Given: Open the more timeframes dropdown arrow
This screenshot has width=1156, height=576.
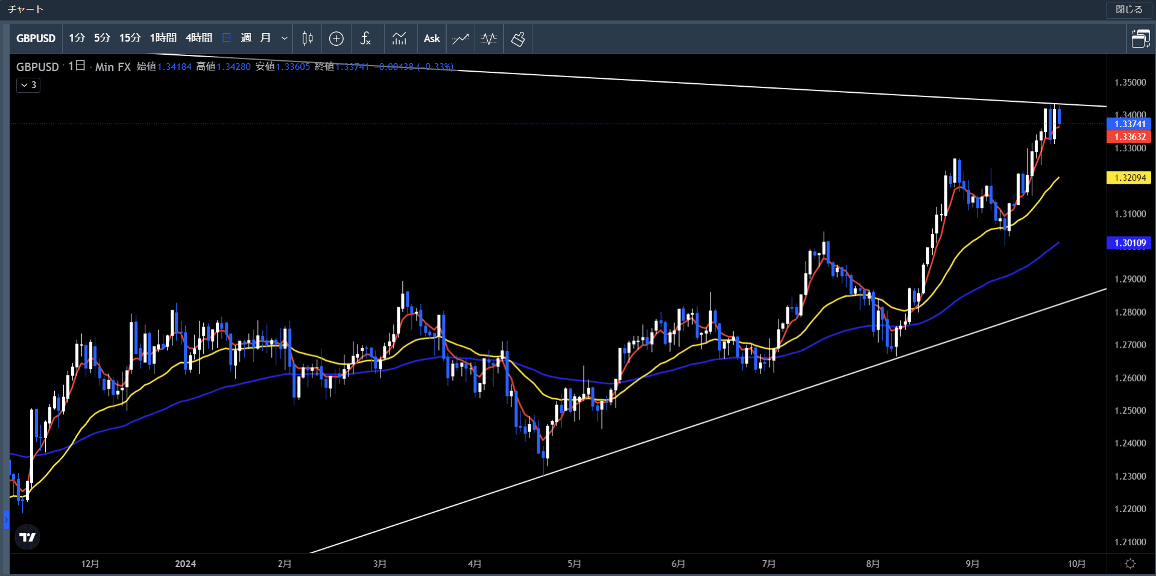Looking at the screenshot, I should pos(285,39).
